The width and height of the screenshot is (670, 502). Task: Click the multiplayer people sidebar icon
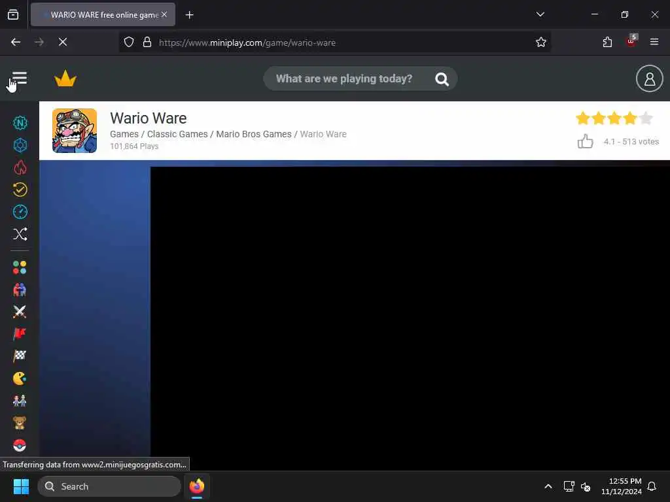(x=20, y=290)
